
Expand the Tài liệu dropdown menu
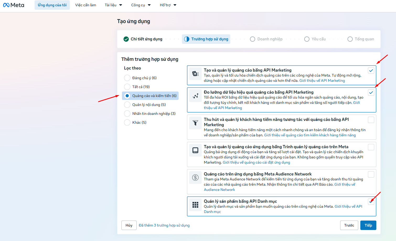pos(114,5)
